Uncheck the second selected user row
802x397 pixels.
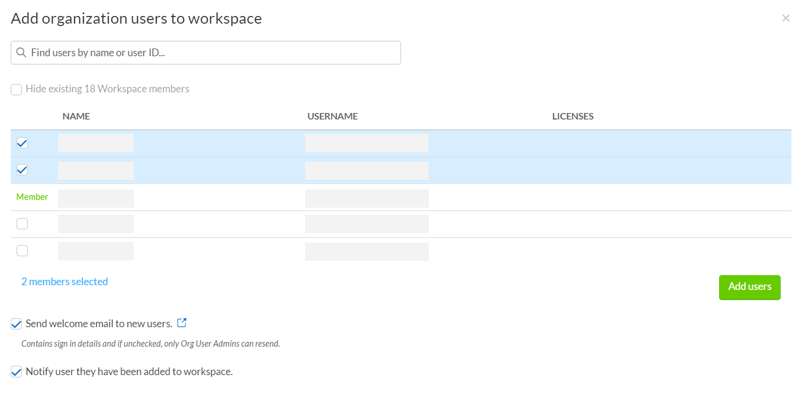click(22, 170)
